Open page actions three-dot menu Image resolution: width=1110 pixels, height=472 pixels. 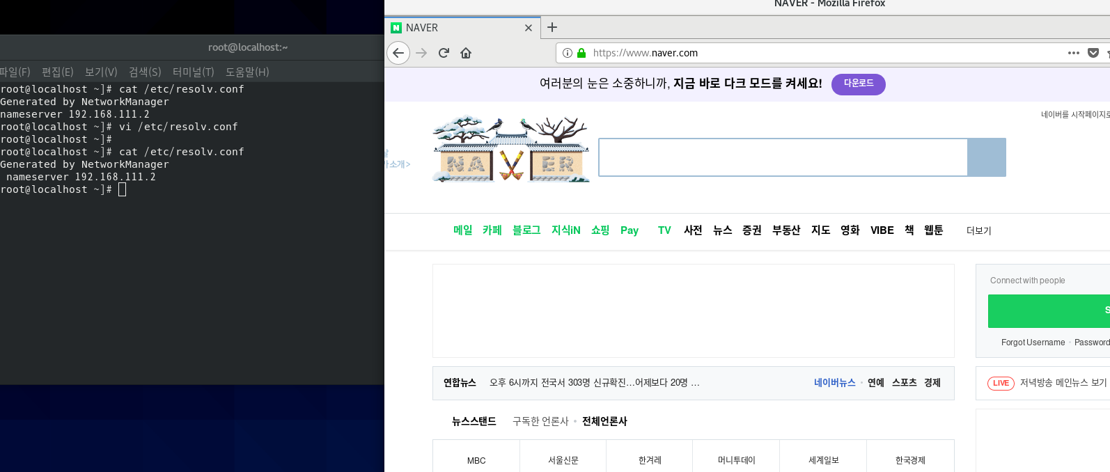click(x=1074, y=53)
